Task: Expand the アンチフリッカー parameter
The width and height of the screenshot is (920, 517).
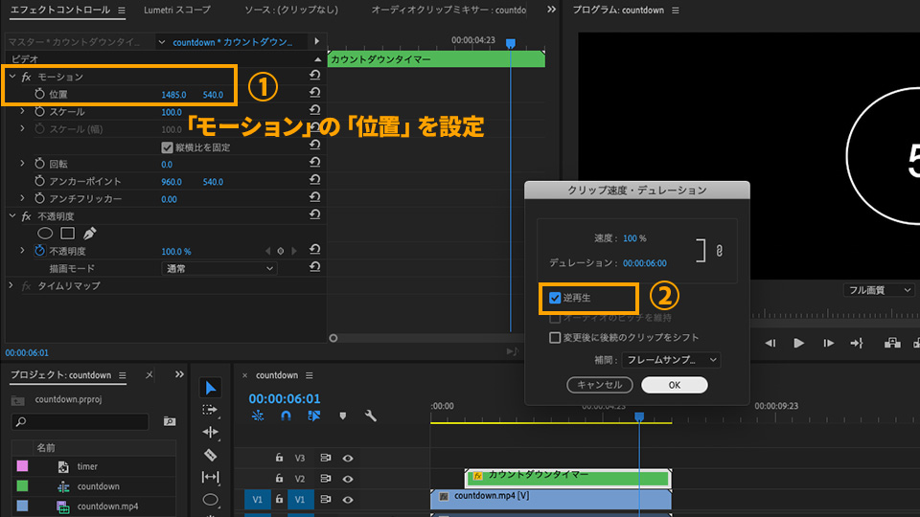Action: [x=22, y=198]
